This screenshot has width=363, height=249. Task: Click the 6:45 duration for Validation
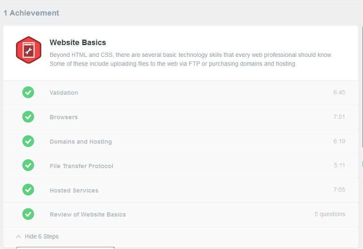pyautogui.click(x=339, y=92)
